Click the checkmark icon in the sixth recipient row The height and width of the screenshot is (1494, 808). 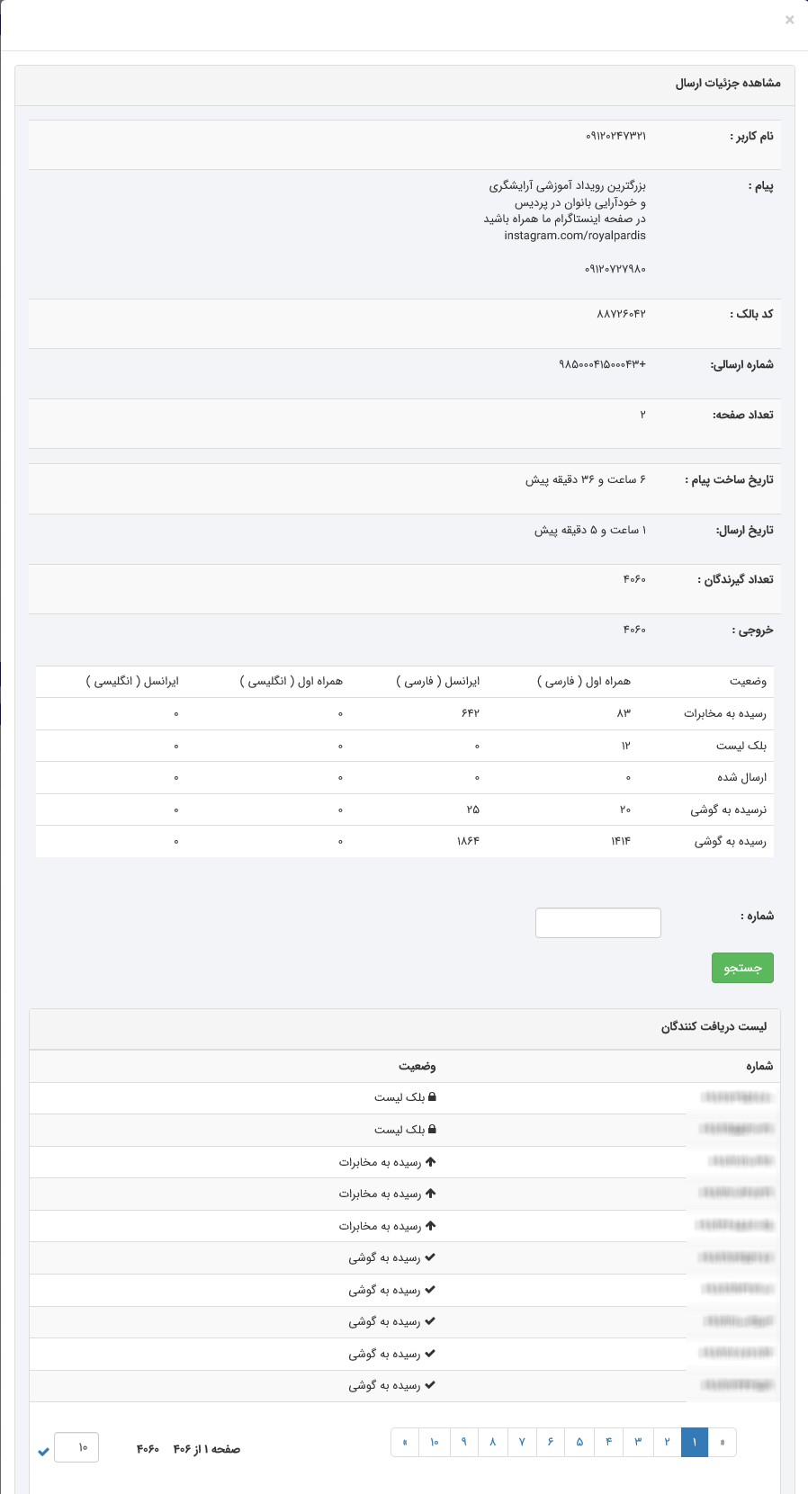coord(430,1257)
